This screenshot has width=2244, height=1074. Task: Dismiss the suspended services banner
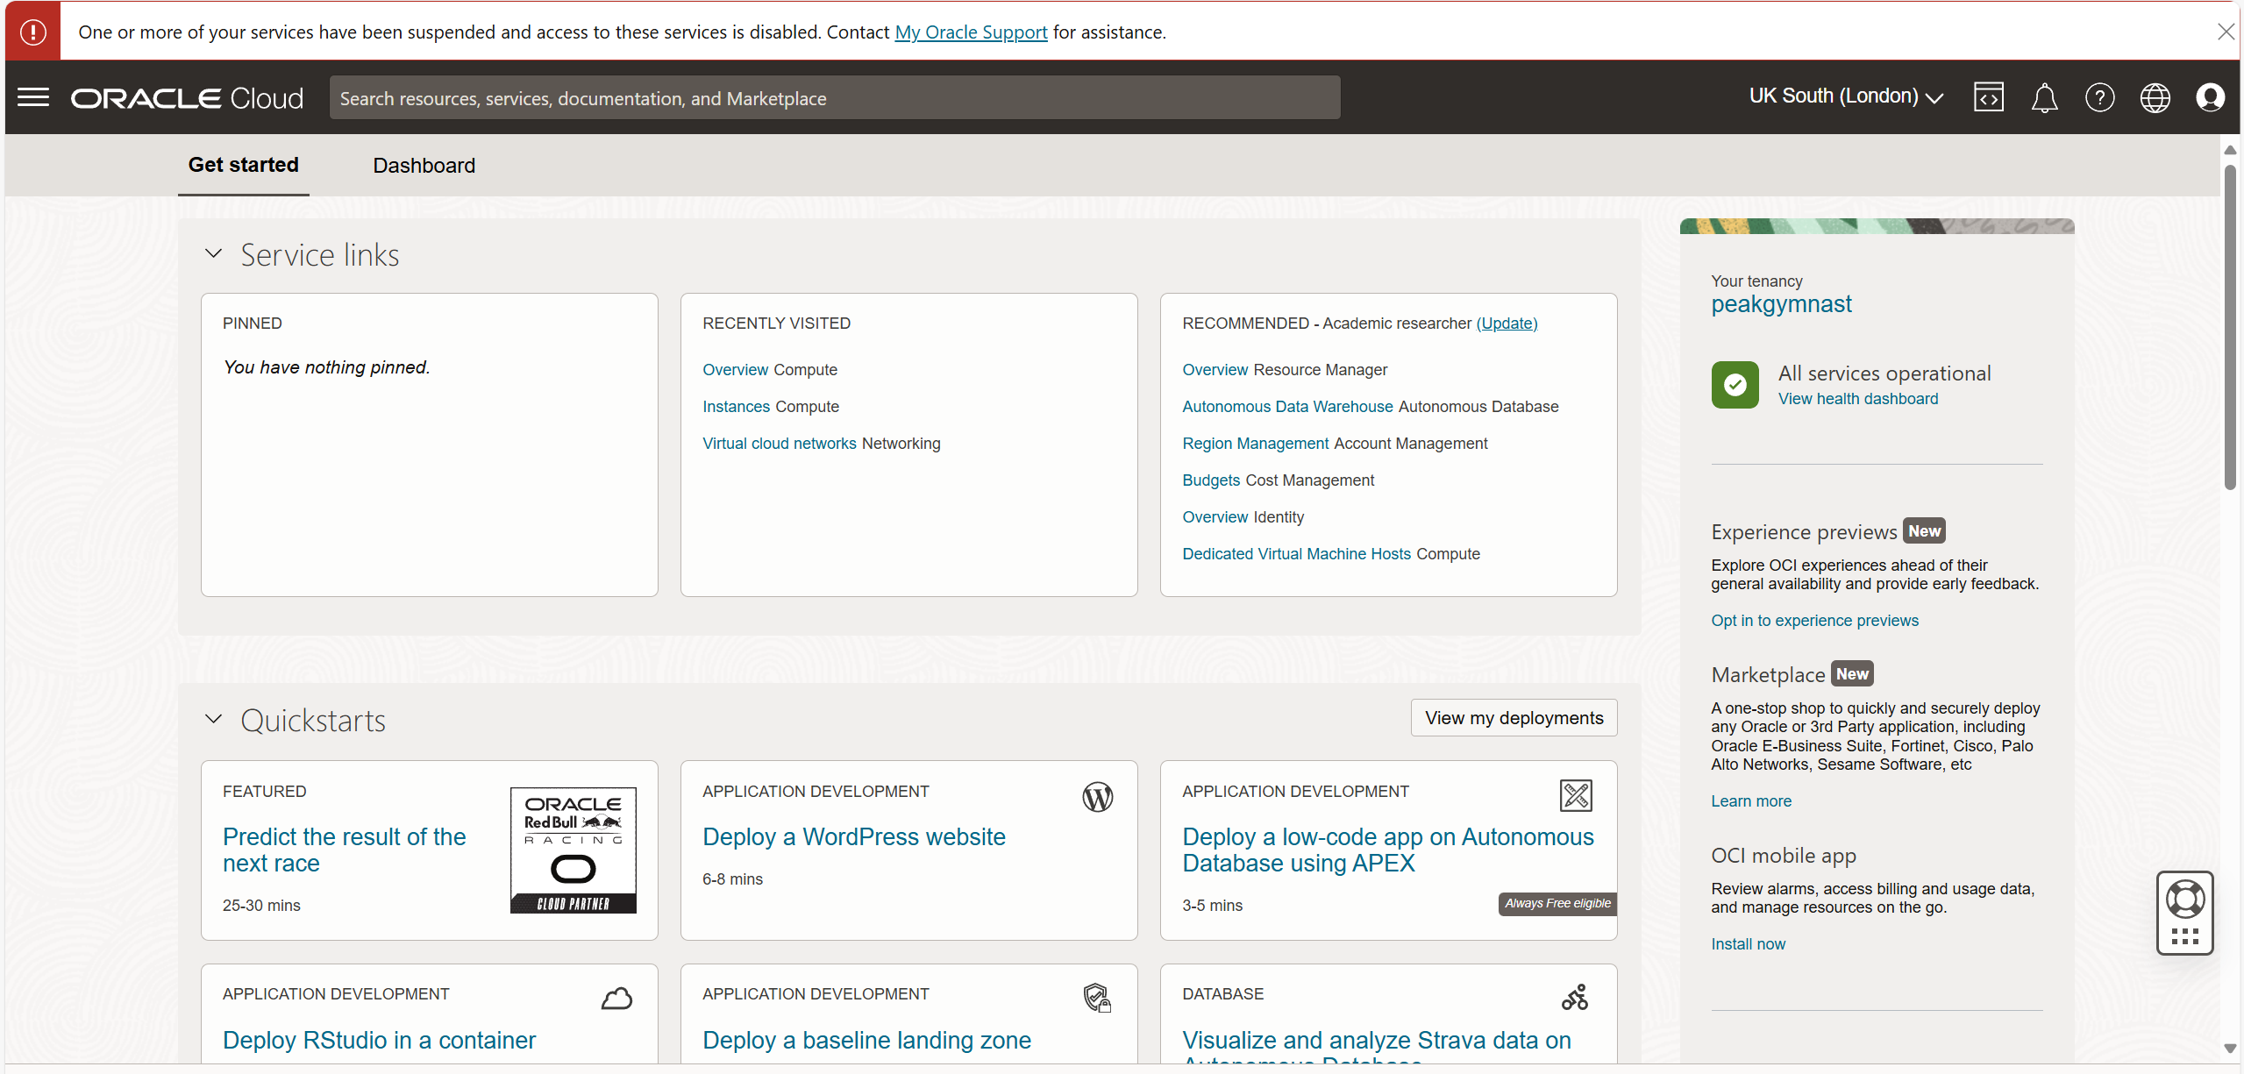click(2226, 32)
